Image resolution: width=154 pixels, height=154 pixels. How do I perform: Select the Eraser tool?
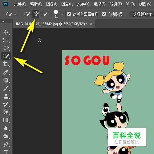point(6,112)
